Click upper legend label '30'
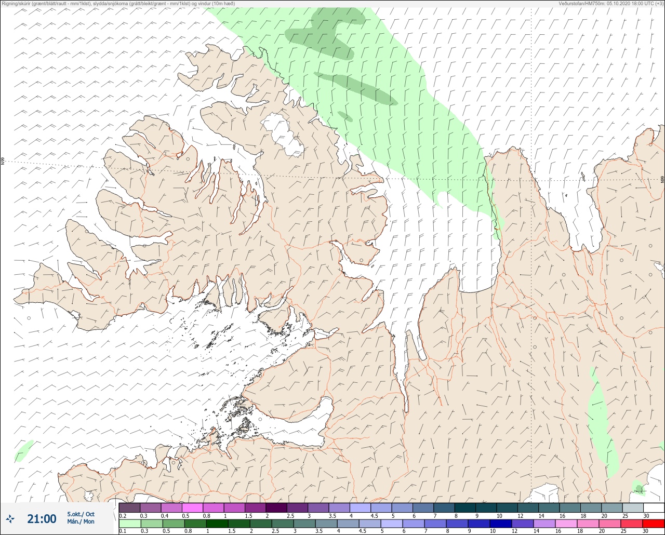Screen dimensions: 665x535 646,516
